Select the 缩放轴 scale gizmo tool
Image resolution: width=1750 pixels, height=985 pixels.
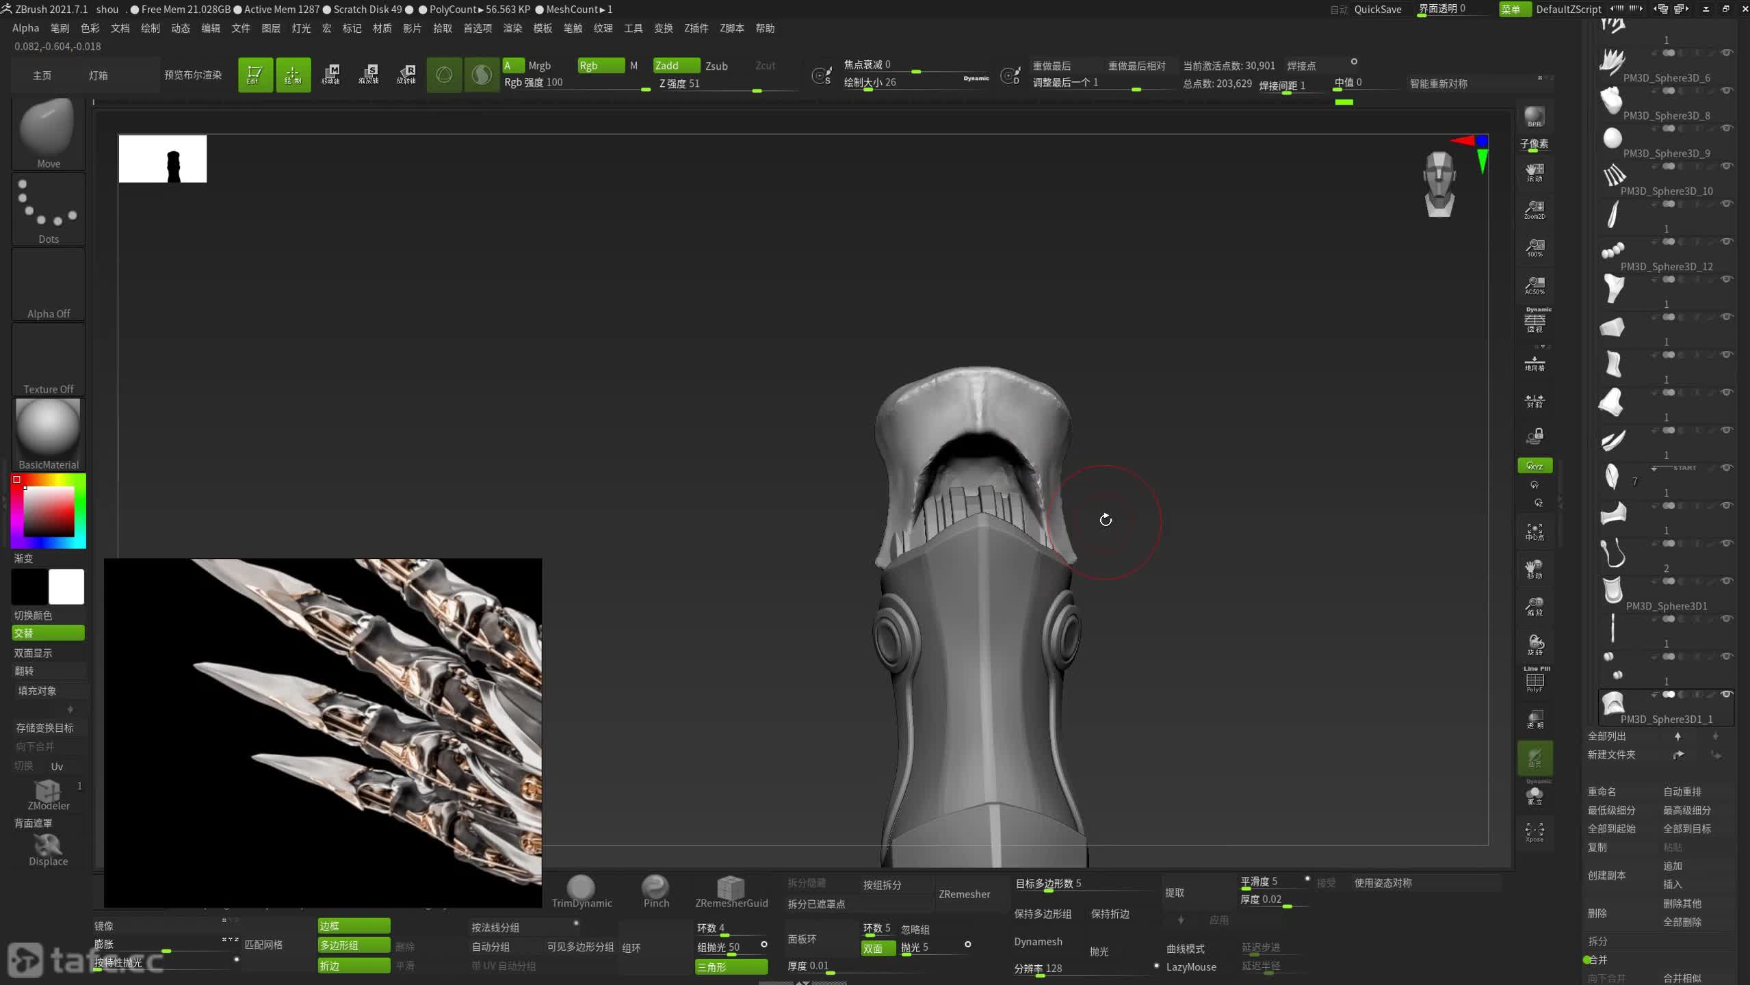pos(369,75)
